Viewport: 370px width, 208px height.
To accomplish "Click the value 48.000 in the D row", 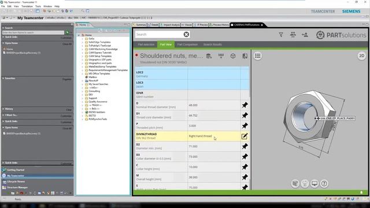I will point(193,105).
